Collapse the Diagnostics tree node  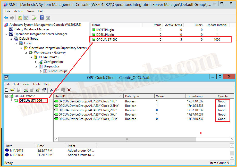36,67
